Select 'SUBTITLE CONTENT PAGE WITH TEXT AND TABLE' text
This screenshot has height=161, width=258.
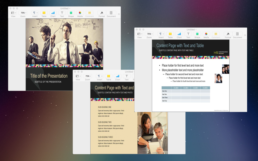[x=176, y=51]
